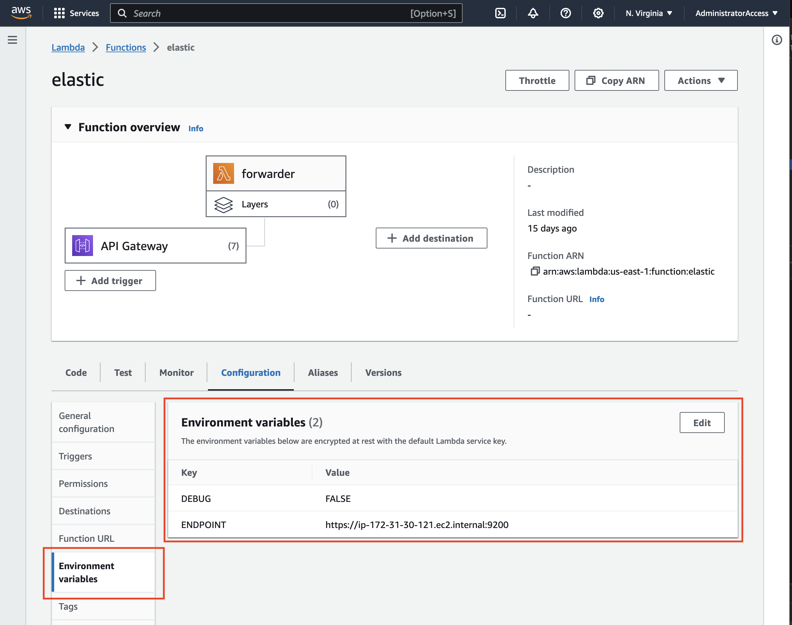This screenshot has width=792, height=625.
Task: Open AWS CloudShell terminal icon
Action: tap(500, 13)
